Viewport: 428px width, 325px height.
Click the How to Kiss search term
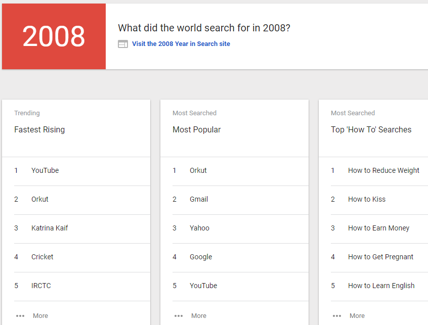pos(366,199)
